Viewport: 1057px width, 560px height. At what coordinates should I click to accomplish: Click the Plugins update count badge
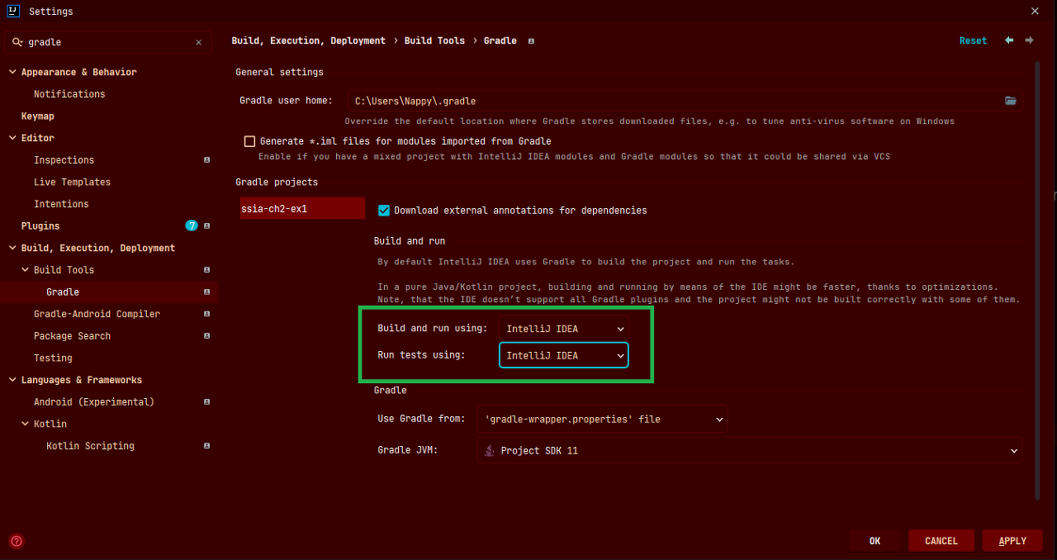192,225
